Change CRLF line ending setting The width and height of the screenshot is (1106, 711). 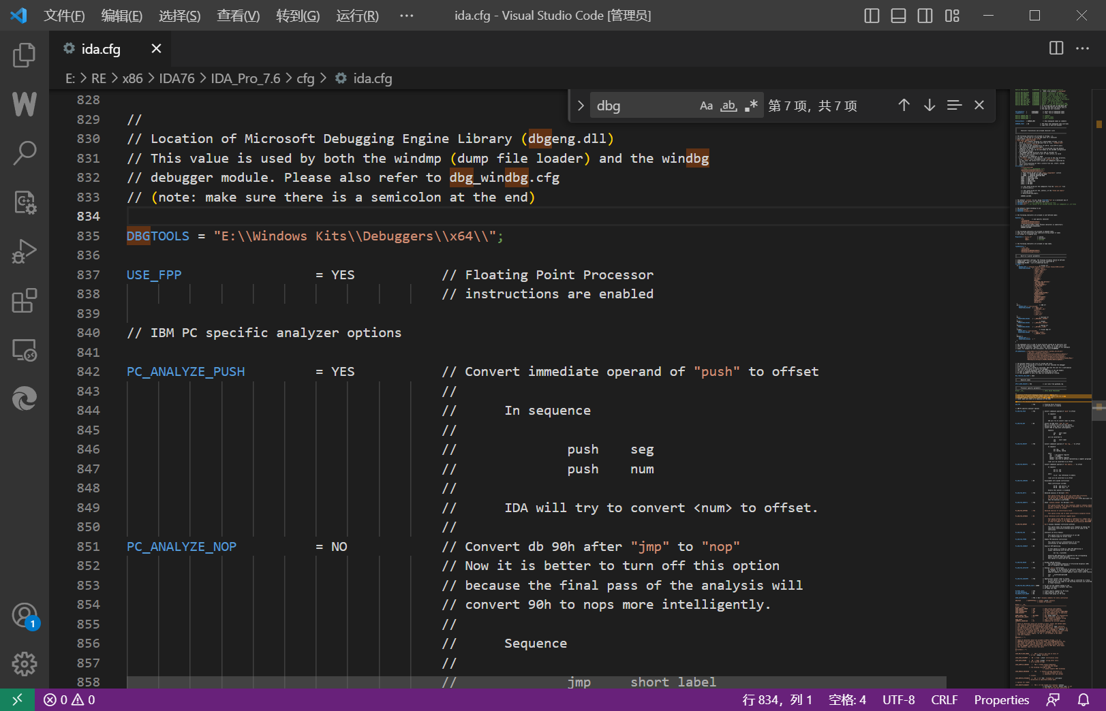tap(944, 699)
